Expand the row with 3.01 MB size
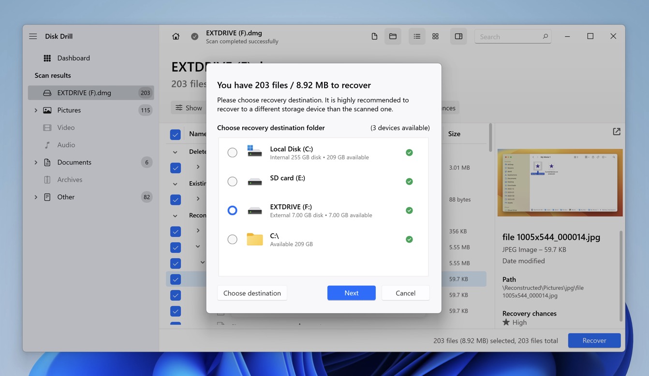Viewport: 649px width, 376px height. point(198,167)
